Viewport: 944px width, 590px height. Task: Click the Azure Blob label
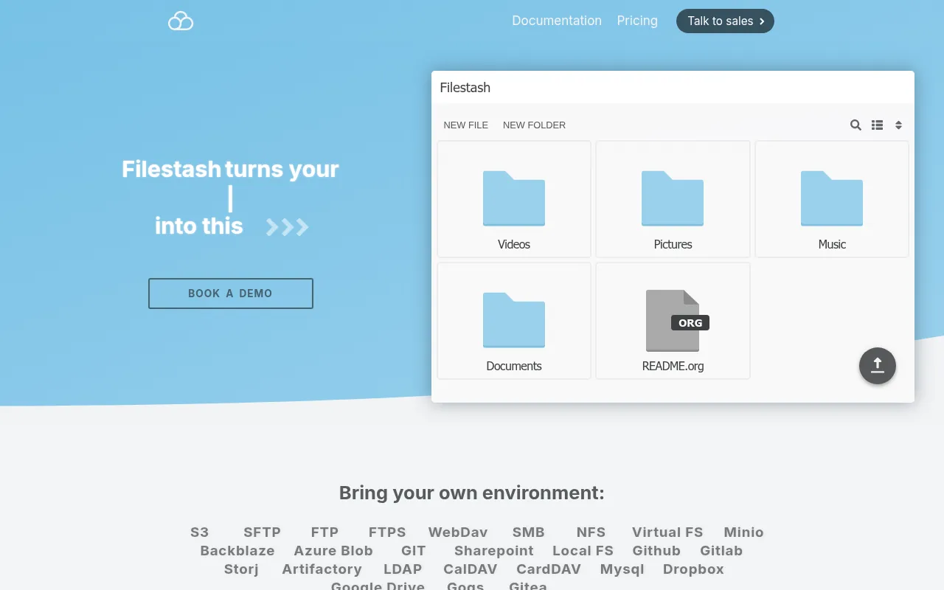[x=333, y=551]
